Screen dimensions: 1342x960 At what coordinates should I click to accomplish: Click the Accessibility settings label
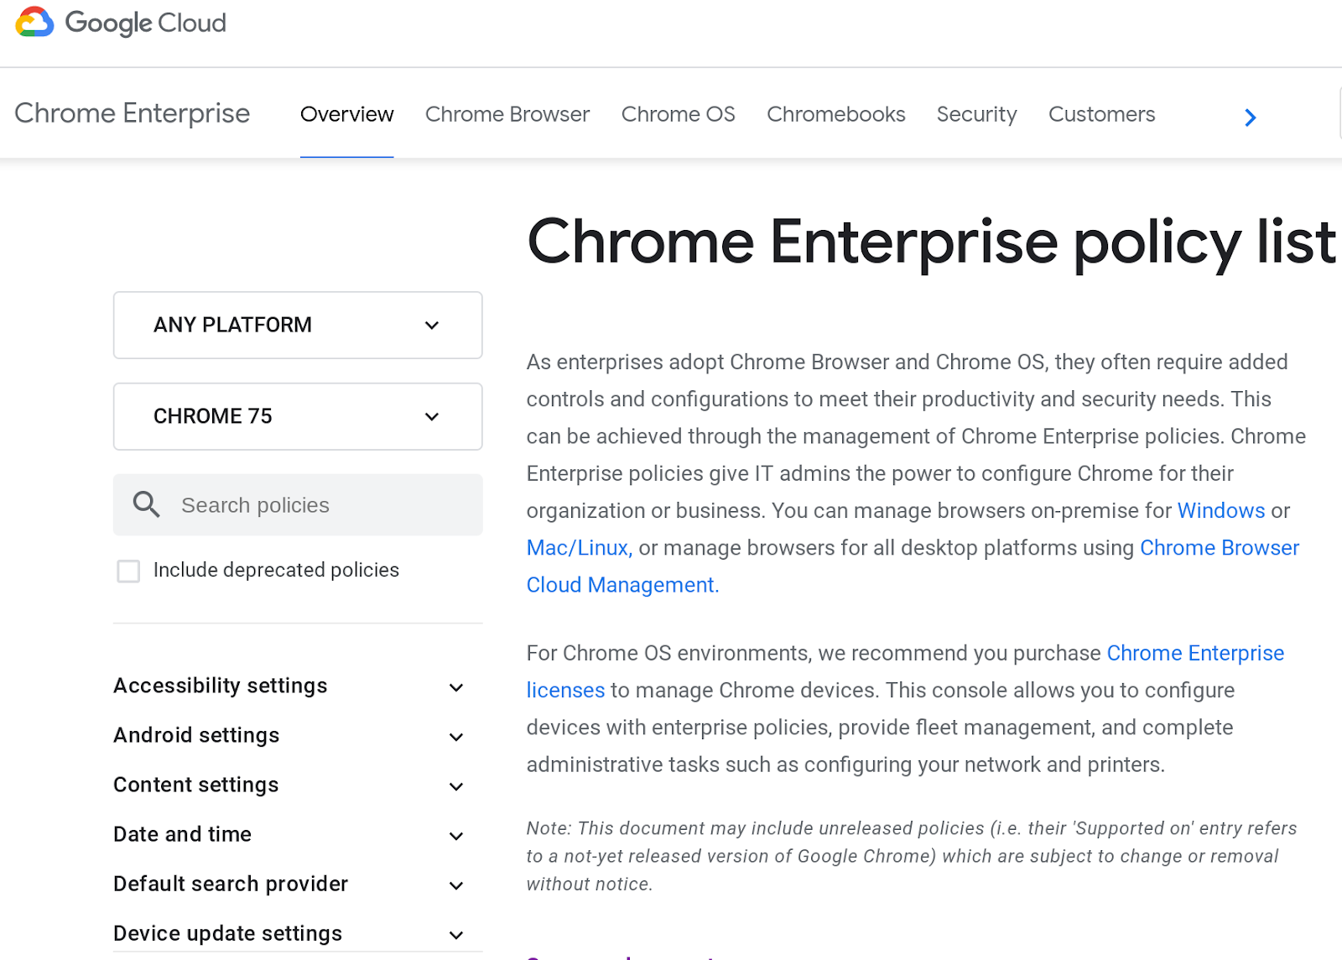pyautogui.click(x=221, y=686)
